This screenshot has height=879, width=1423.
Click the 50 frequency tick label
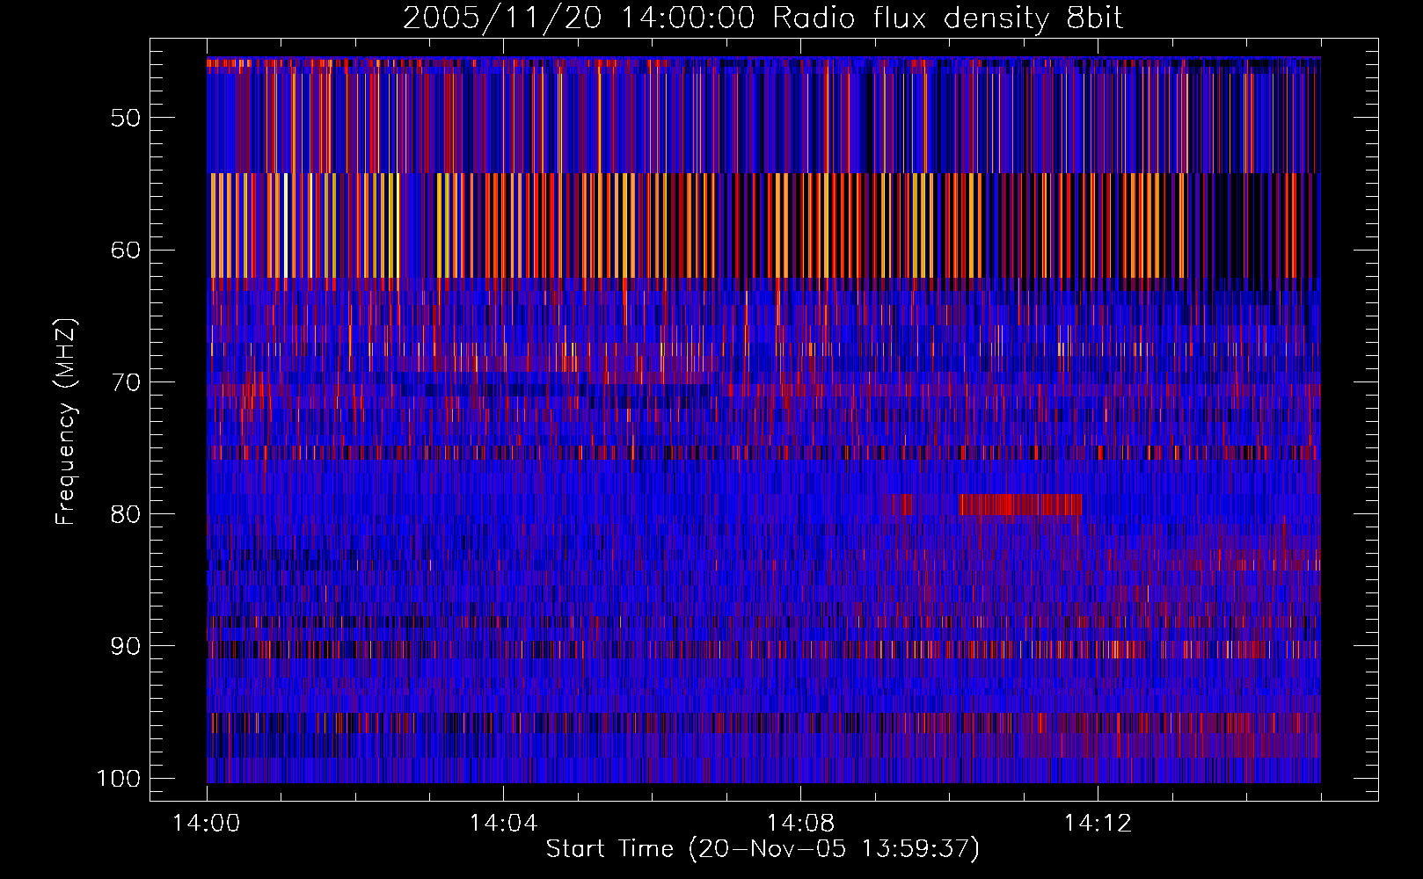[x=126, y=118]
